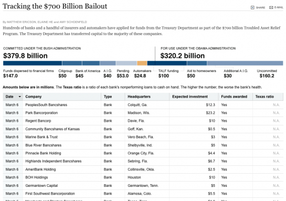Click the Share link text
The height and width of the screenshot is (201, 286).
point(260,8)
